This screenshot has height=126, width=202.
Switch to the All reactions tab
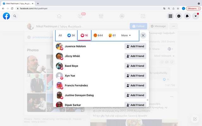pyautogui.click(x=60, y=35)
